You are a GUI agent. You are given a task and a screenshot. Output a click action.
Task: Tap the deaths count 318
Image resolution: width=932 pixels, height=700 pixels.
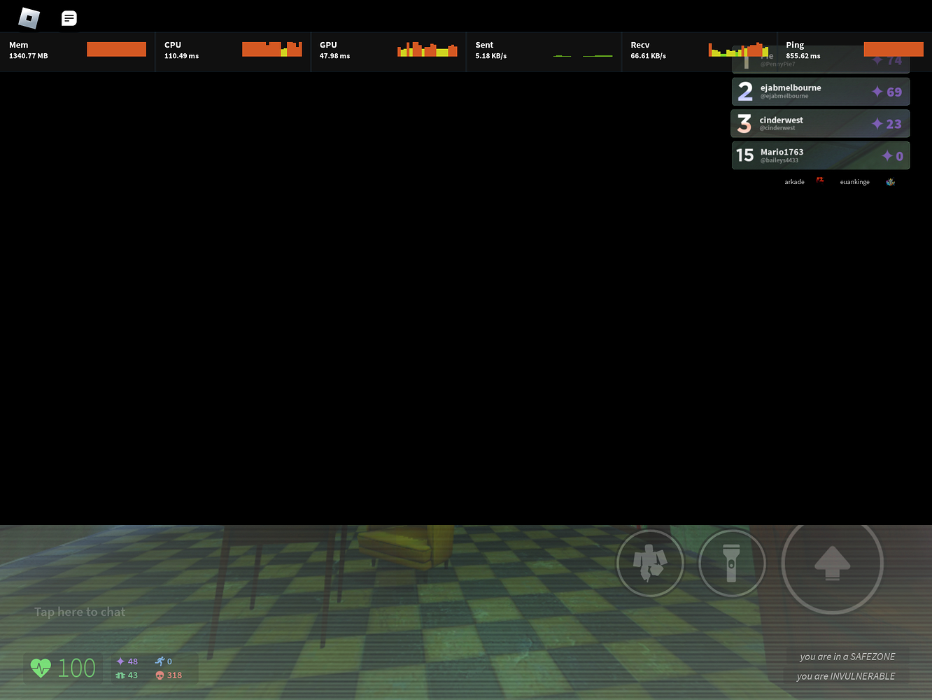(174, 675)
